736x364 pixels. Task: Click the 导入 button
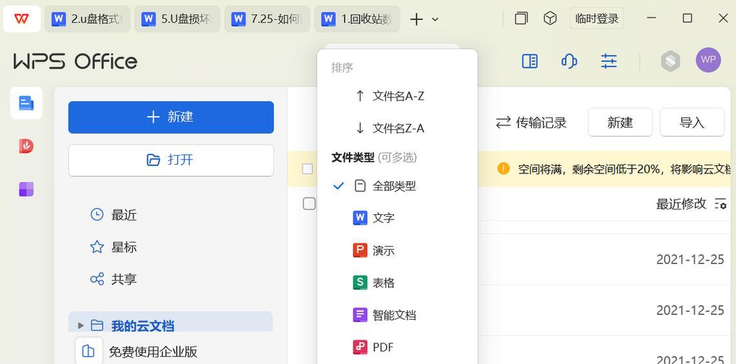point(692,123)
